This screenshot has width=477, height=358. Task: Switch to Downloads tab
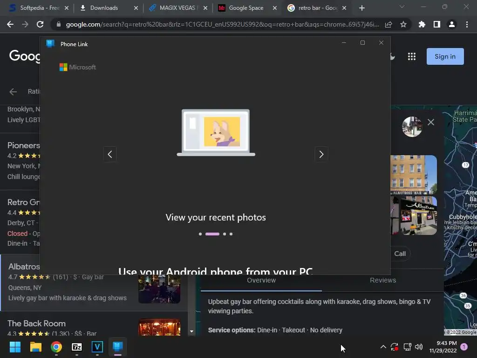click(x=104, y=8)
